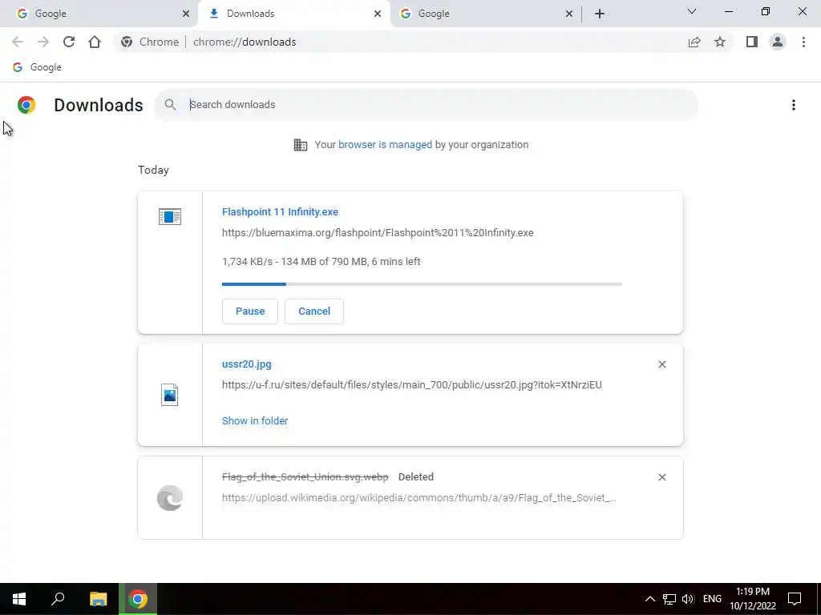Close the Downloads tab

pyautogui.click(x=378, y=14)
